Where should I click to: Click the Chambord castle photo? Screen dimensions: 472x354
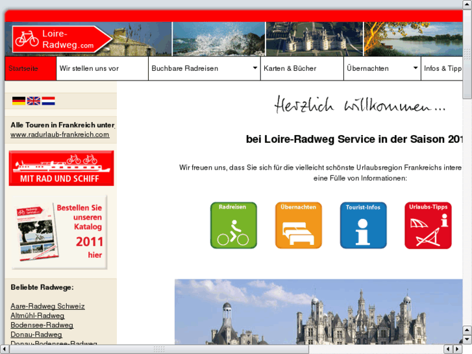tap(319, 312)
